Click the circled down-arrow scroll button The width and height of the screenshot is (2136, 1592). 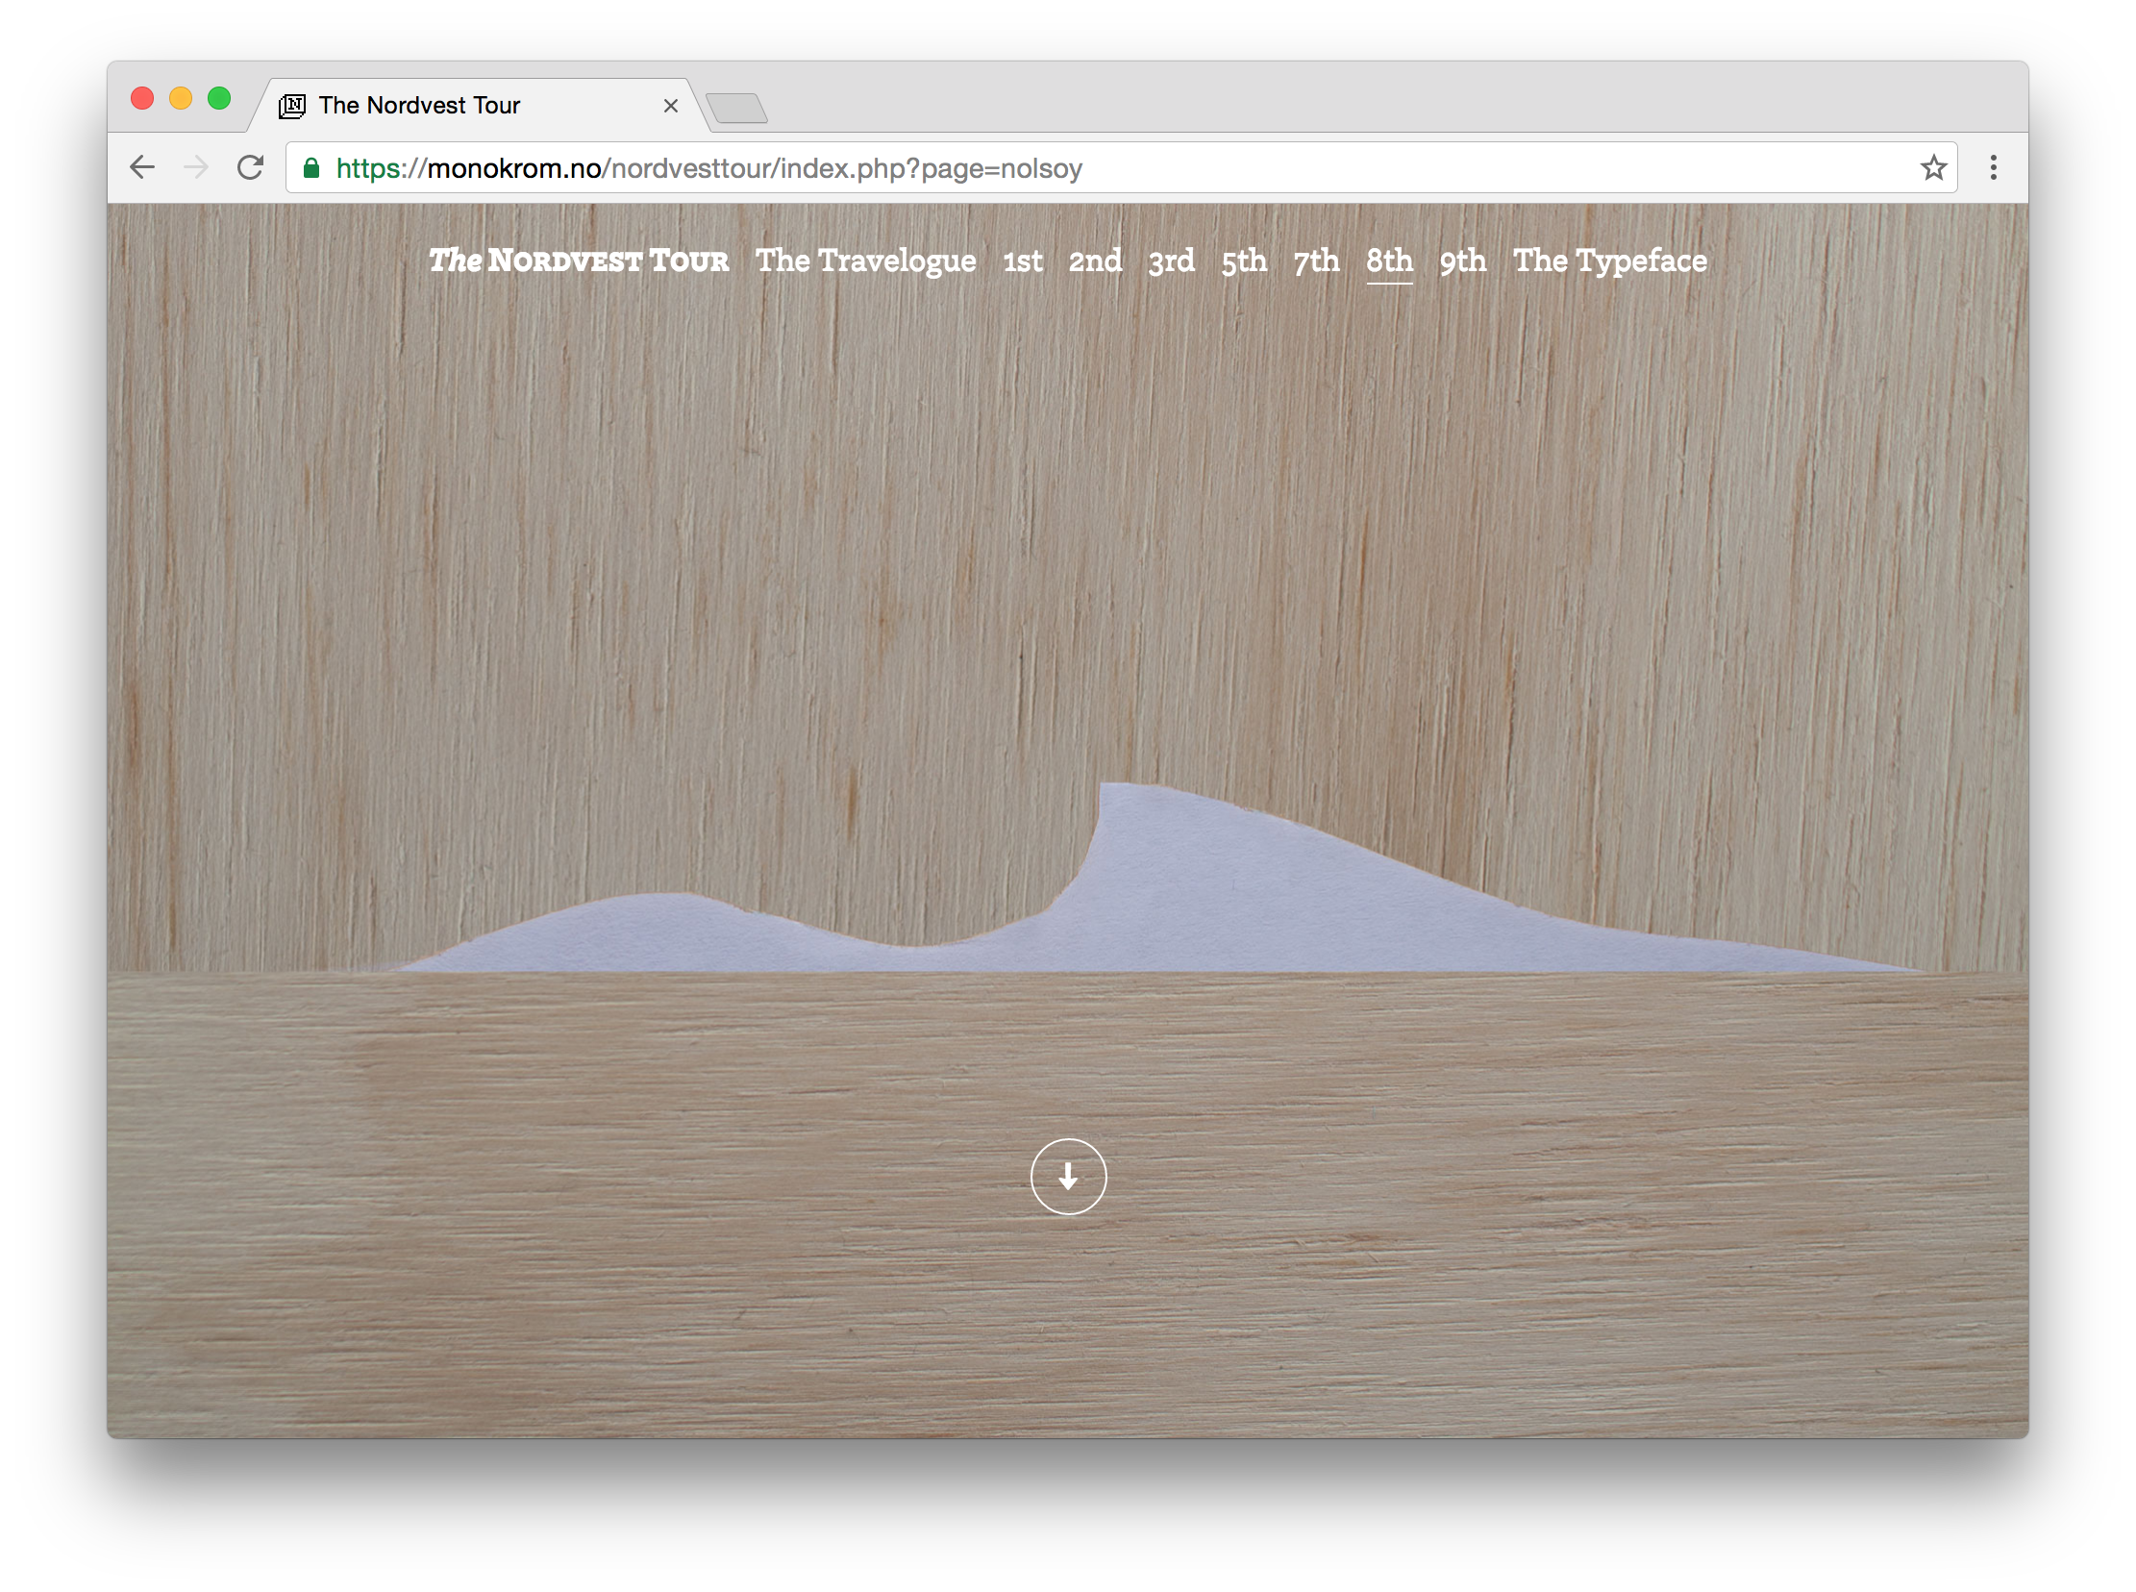[x=1067, y=1177]
